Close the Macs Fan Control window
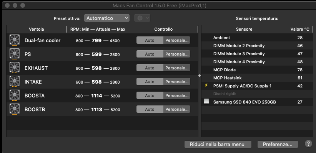Screen dimensions: 316x153 7,5
